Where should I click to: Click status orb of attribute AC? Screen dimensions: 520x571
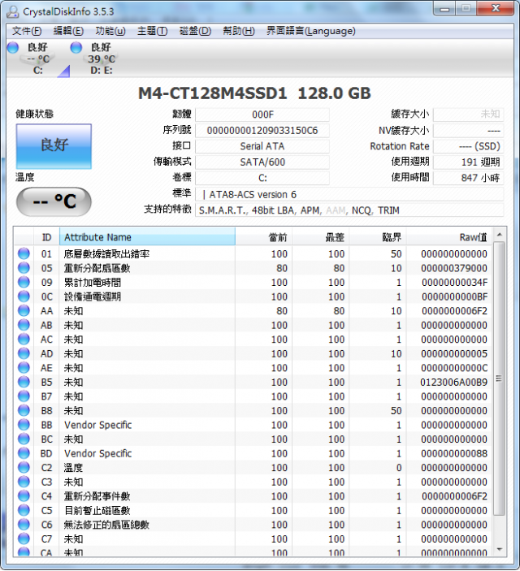(x=24, y=339)
